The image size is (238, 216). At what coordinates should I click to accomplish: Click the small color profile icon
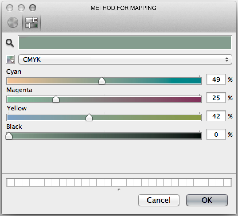(10, 60)
